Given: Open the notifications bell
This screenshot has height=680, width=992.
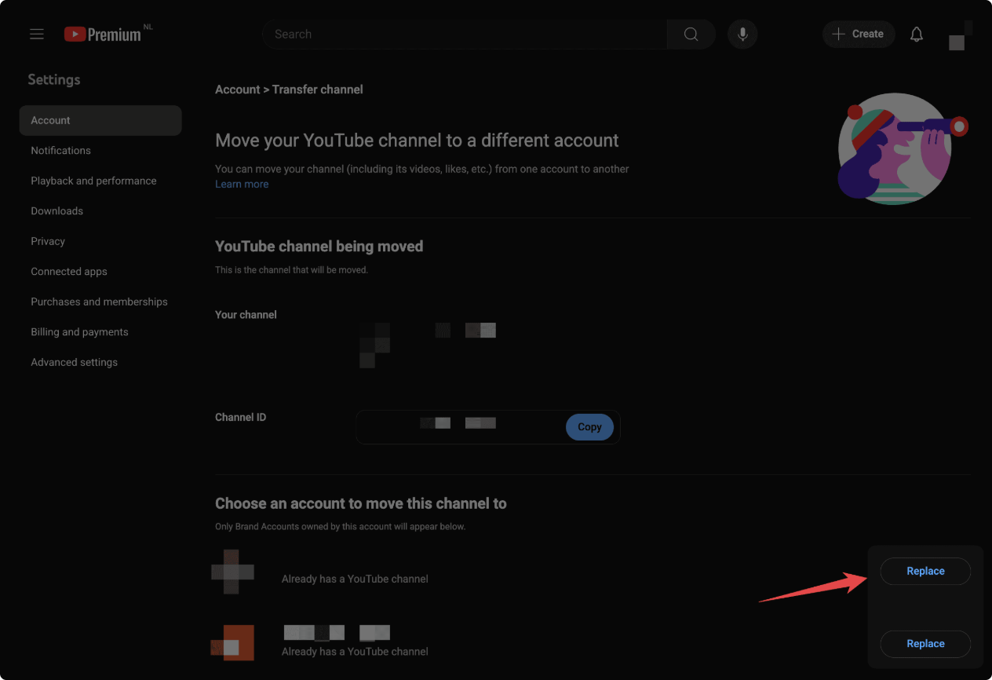Looking at the screenshot, I should (916, 35).
